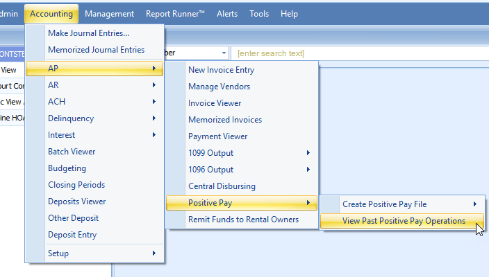Select Make Journal Entries
Screen dimensions: 489x277
94,33
